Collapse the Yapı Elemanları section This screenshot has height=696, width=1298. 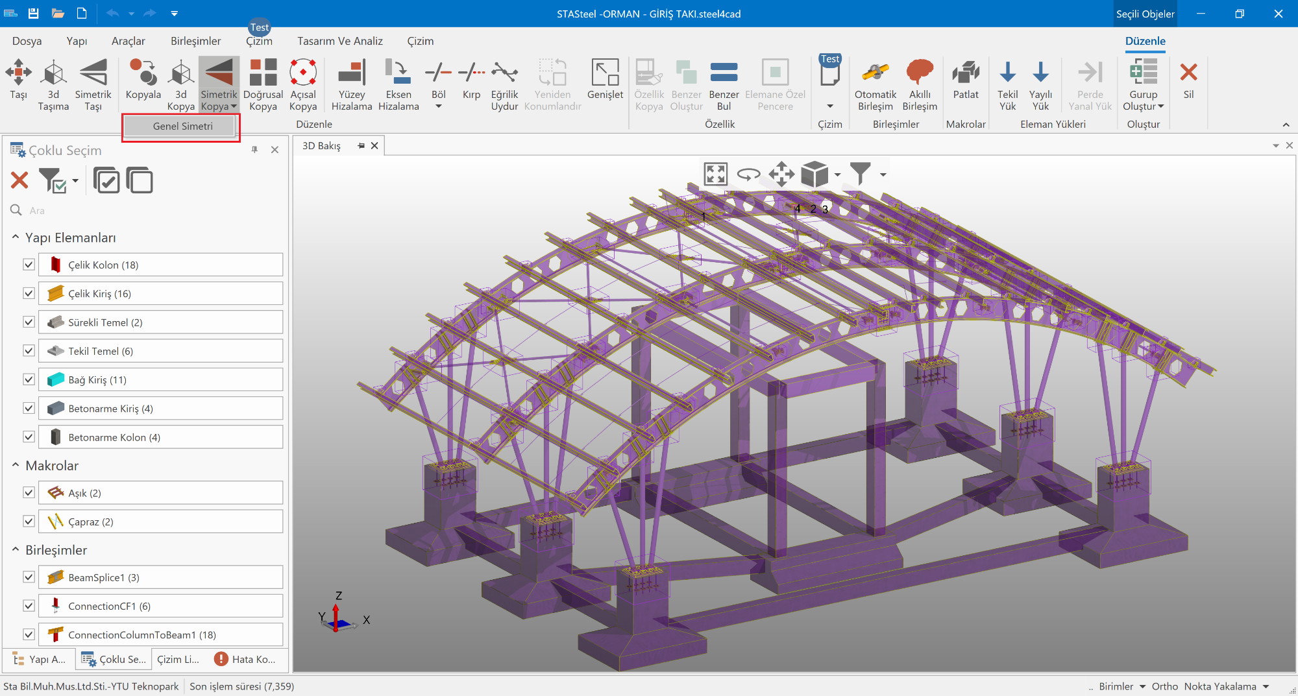(16, 238)
